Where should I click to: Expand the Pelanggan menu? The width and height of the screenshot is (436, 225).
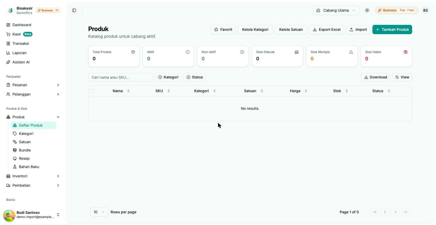point(33,94)
